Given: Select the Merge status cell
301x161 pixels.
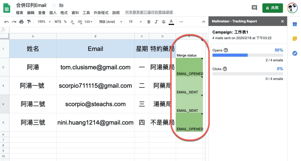Looking at the screenshot, I should [x=189, y=49].
